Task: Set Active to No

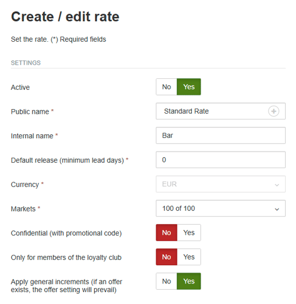Action: point(167,87)
